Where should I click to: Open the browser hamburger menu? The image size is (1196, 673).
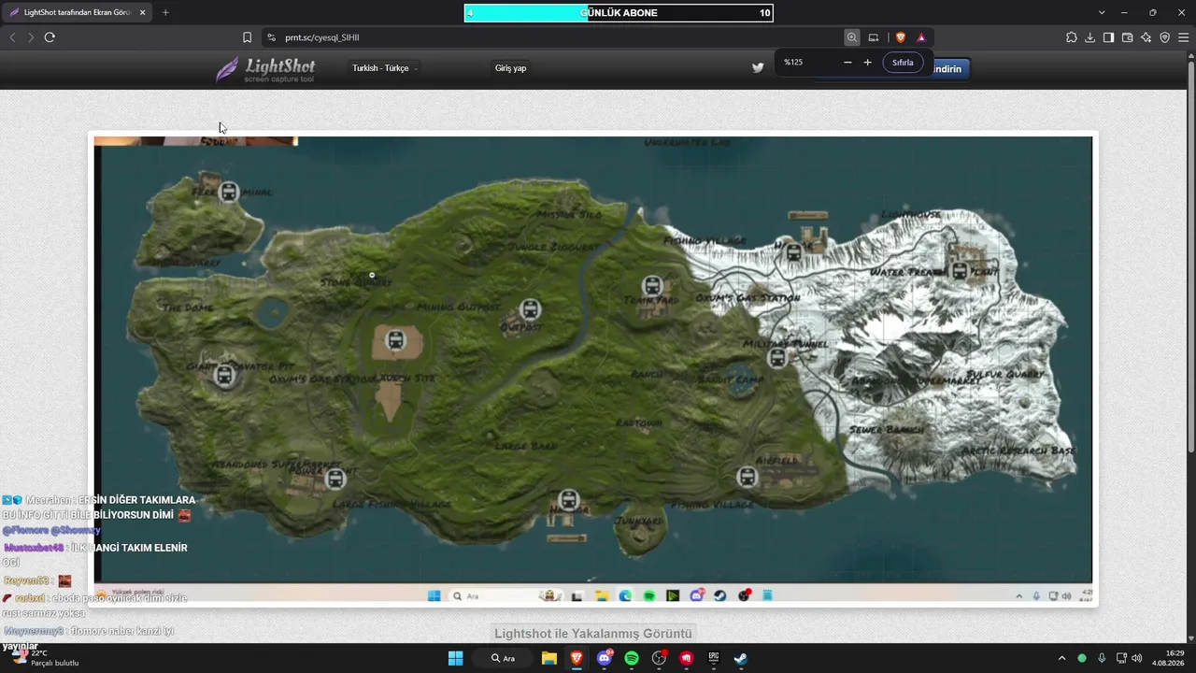[x=1184, y=37]
